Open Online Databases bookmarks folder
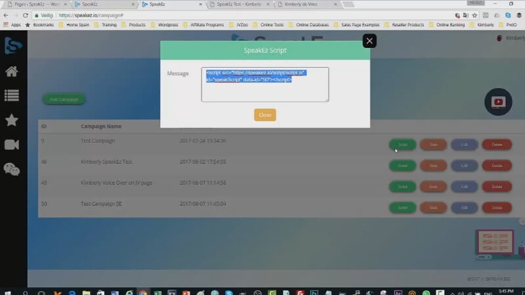 click(x=308, y=25)
